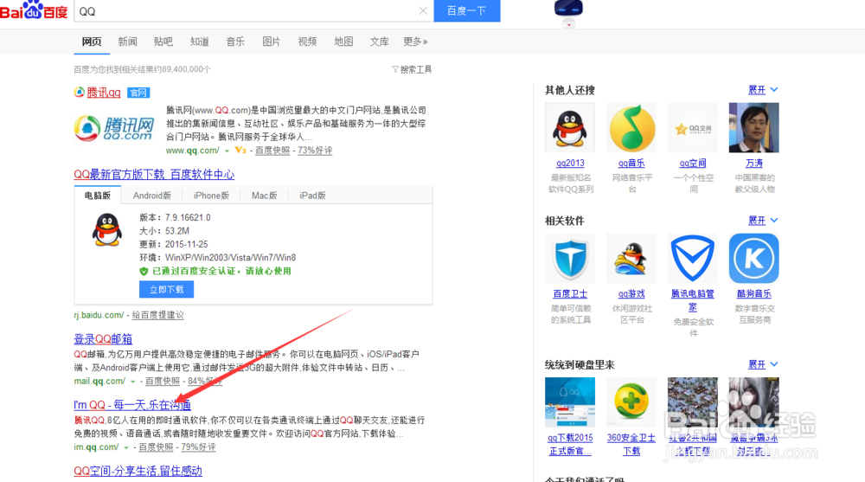Click the green security shield icon

point(144,271)
